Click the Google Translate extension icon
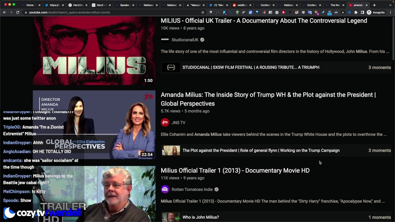 click(x=310, y=12)
